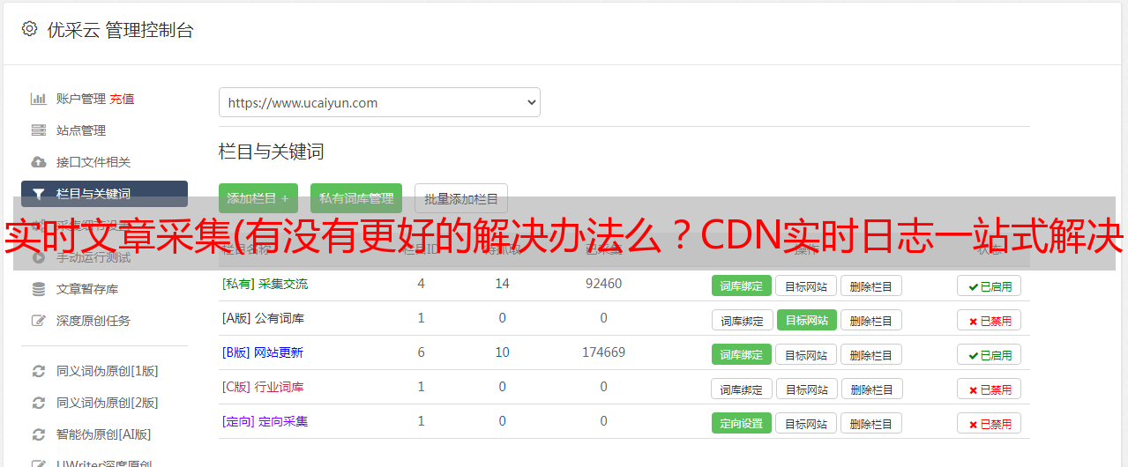Click 词库绑定 for 公有词库 row
1128x467 pixels.
point(742,320)
